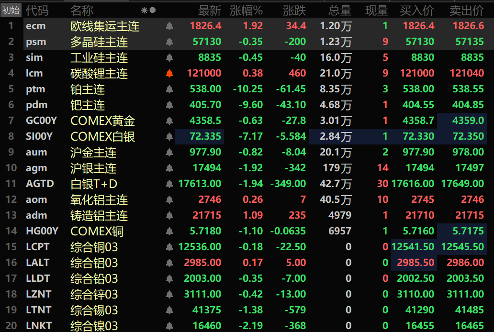Select the 铸造铝主连 contract name
494x332 pixels.
tap(99, 216)
